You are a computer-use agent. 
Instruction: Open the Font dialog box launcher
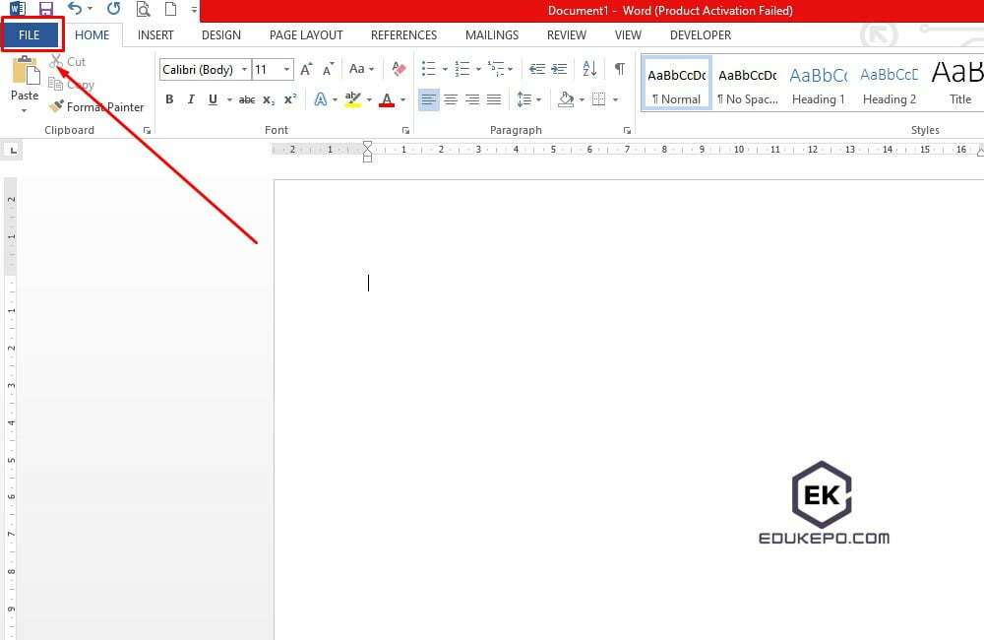click(x=404, y=129)
